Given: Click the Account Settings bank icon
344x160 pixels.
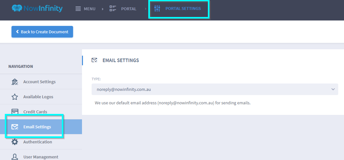Looking at the screenshot, I should click(15, 82).
